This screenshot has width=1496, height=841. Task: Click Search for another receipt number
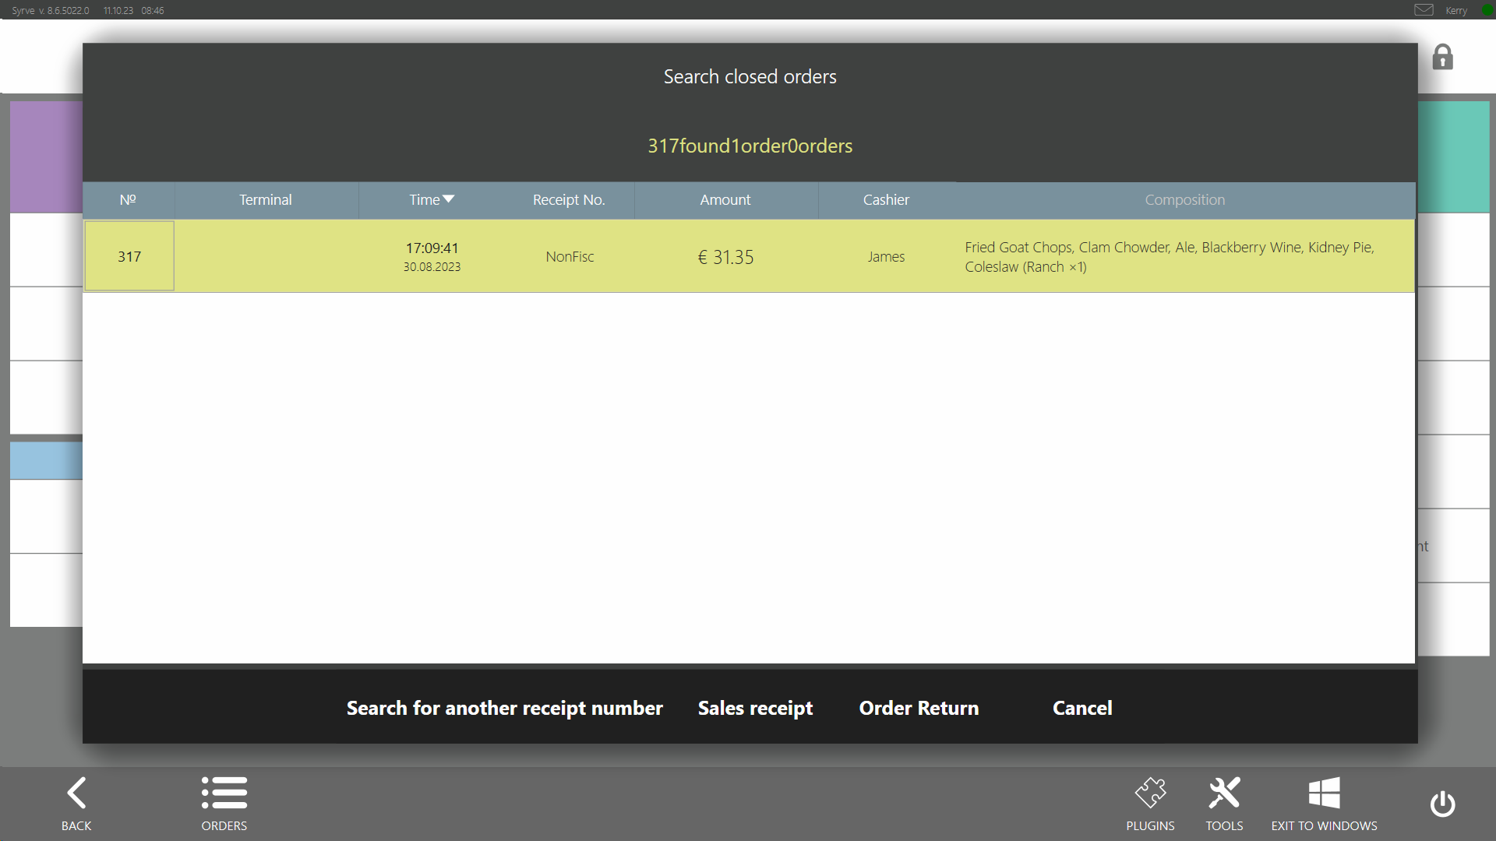504,708
